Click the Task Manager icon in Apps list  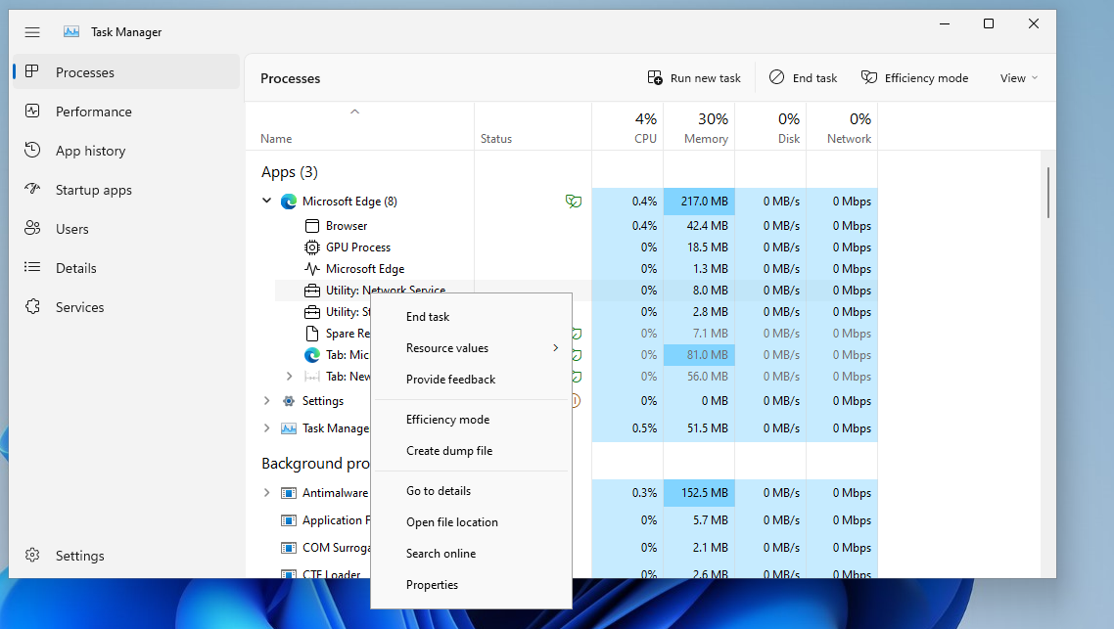pyautogui.click(x=289, y=428)
